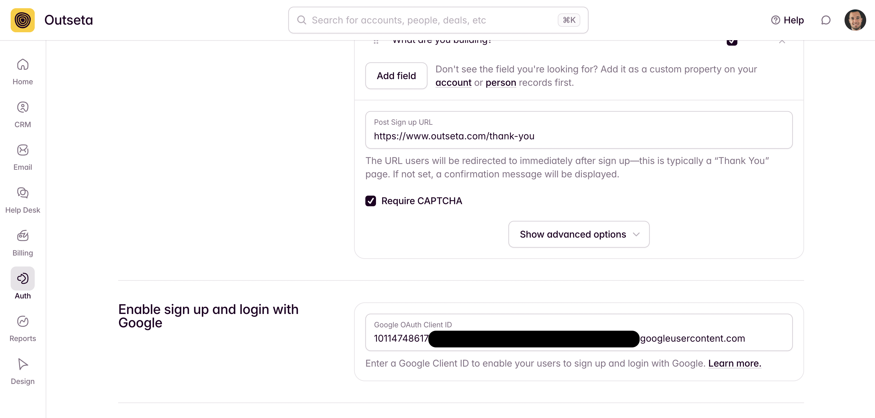The width and height of the screenshot is (875, 418).
Task: Open Help Desk in sidebar
Action: pos(23,200)
